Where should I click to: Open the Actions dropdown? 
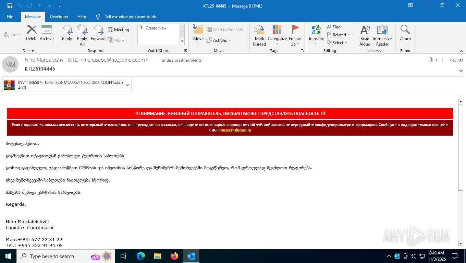(219, 40)
